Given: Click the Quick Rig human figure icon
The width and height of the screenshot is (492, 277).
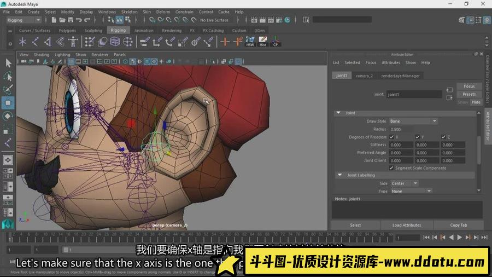Looking at the screenshot, I should (x=73, y=42).
